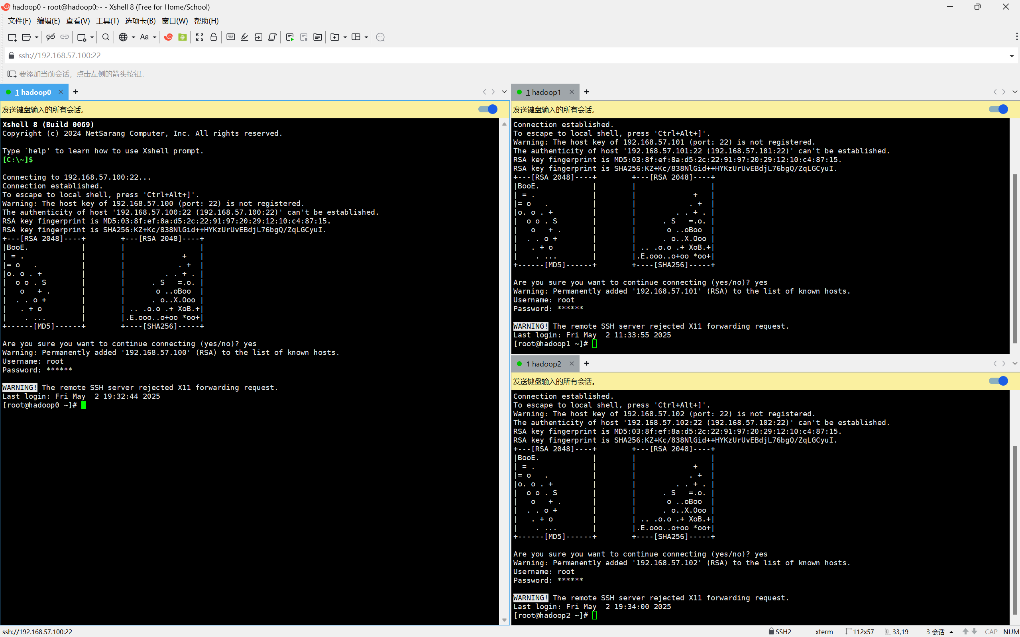The height and width of the screenshot is (637, 1020).
Task: Toggle full screen mode icon
Action: (200, 37)
